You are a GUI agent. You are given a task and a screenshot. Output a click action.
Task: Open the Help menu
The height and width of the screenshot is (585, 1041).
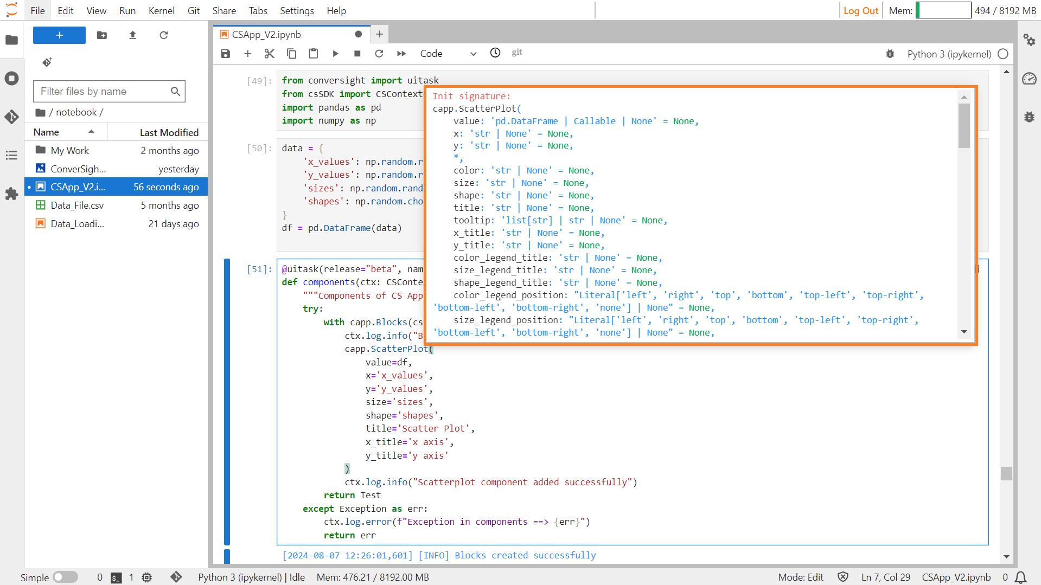coord(336,10)
